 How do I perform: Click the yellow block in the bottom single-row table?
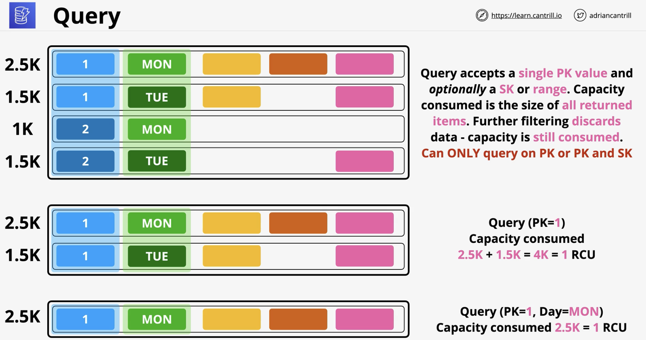pos(232,319)
